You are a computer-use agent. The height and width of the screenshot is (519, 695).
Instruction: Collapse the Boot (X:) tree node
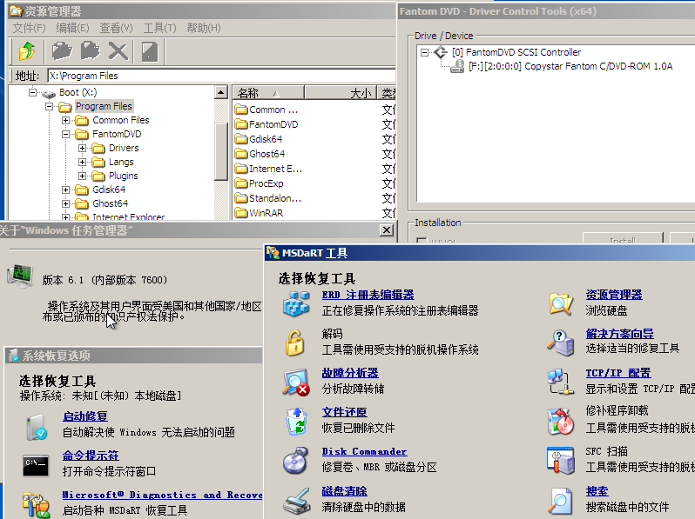(32, 92)
